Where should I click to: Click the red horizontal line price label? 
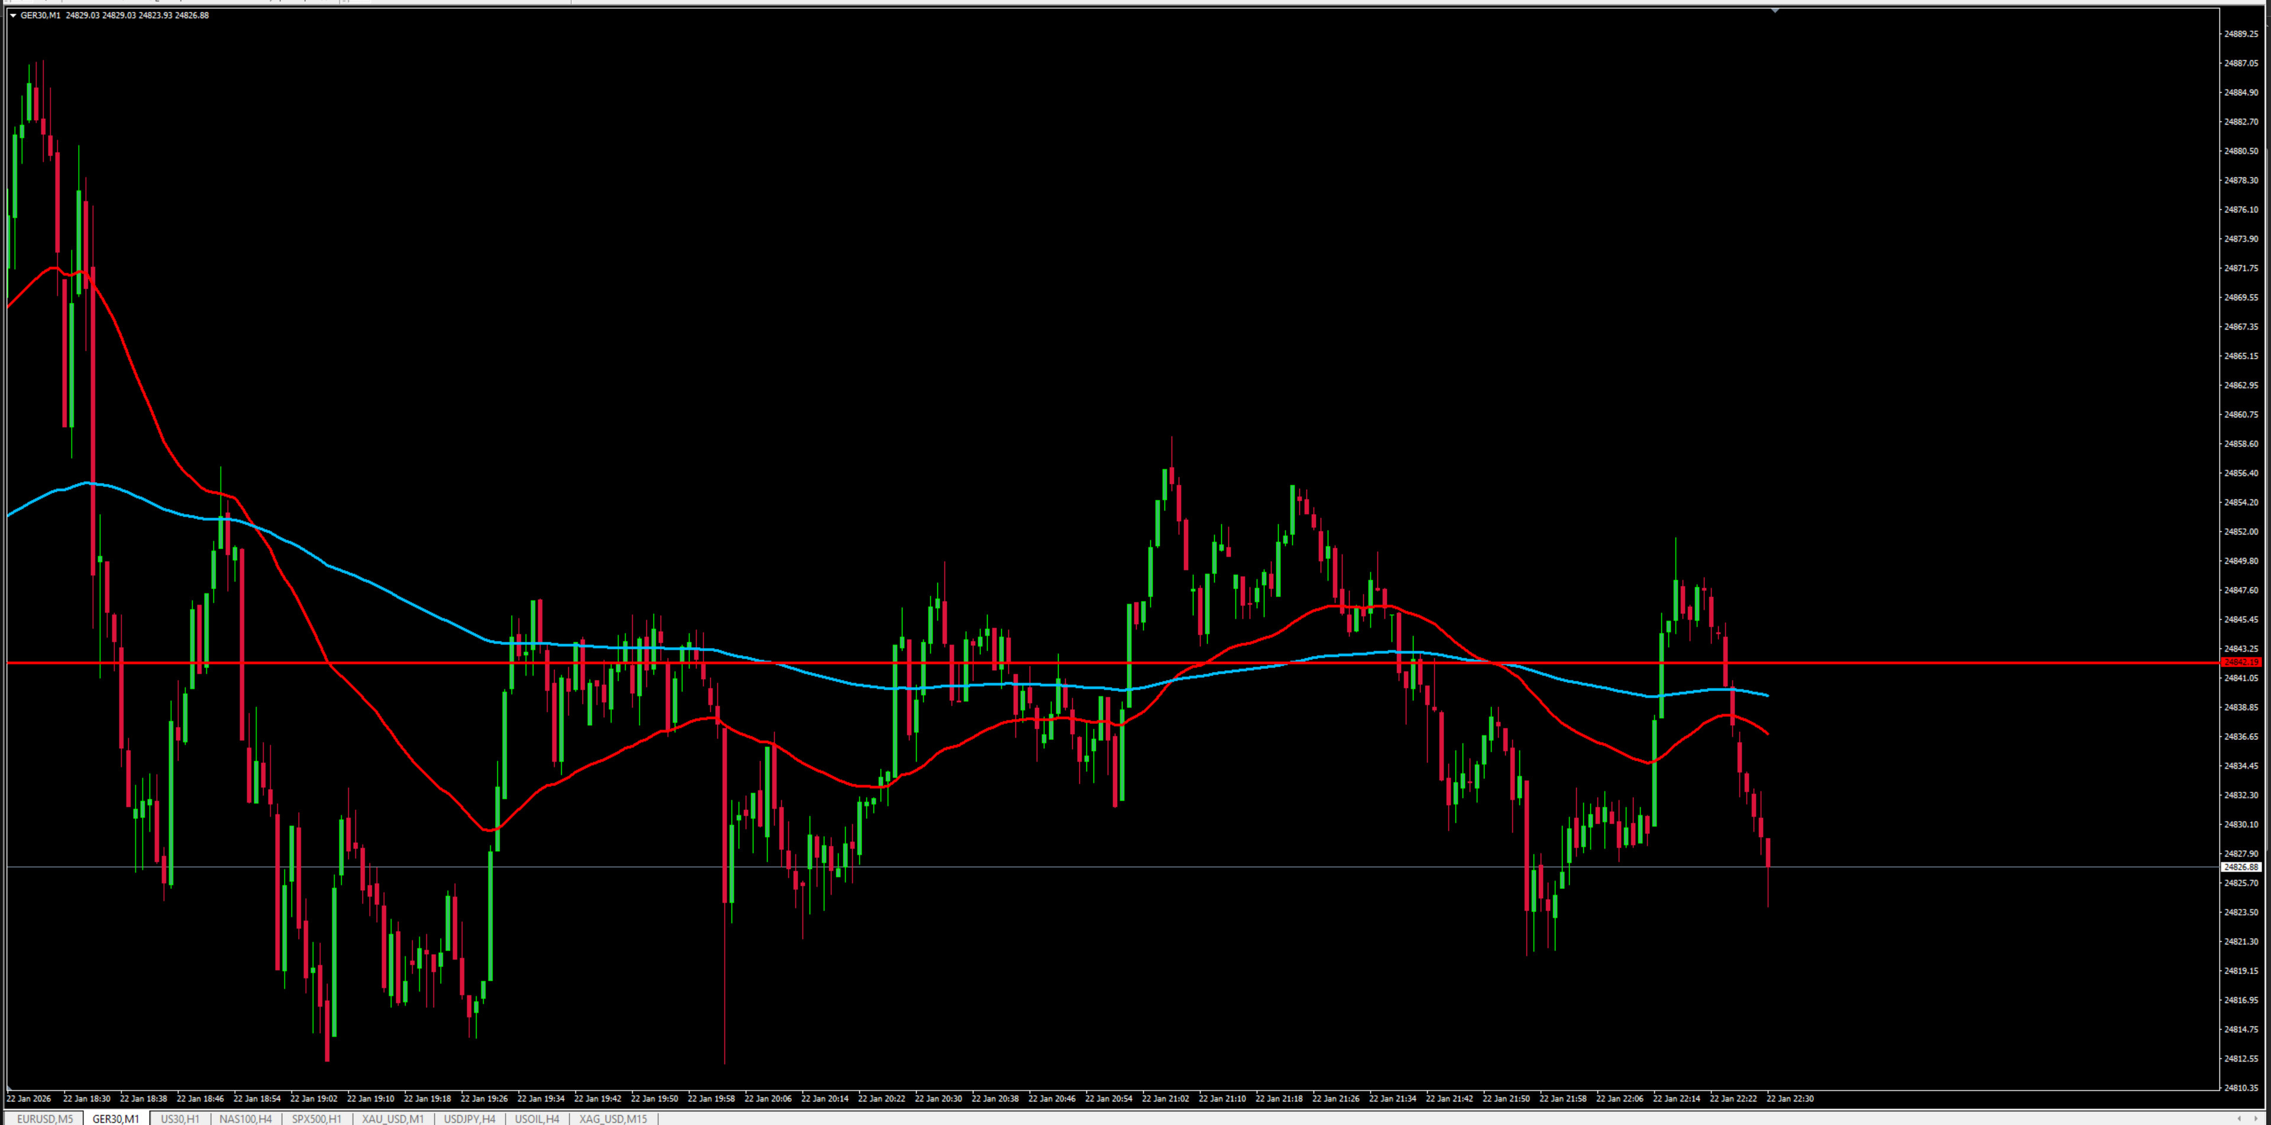[2241, 662]
